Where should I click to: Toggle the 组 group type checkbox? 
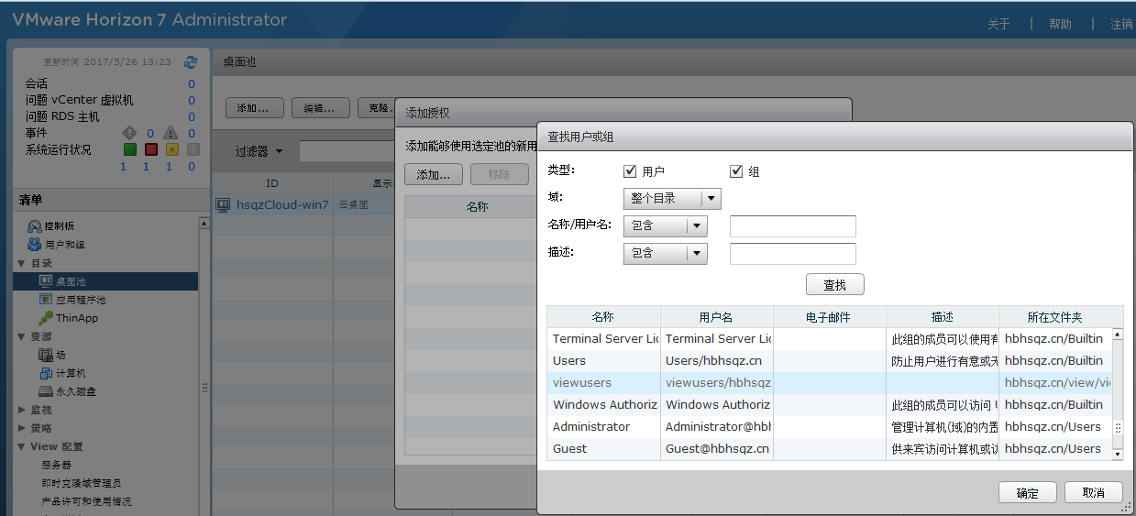pyautogui.click(x=735, y=171)
